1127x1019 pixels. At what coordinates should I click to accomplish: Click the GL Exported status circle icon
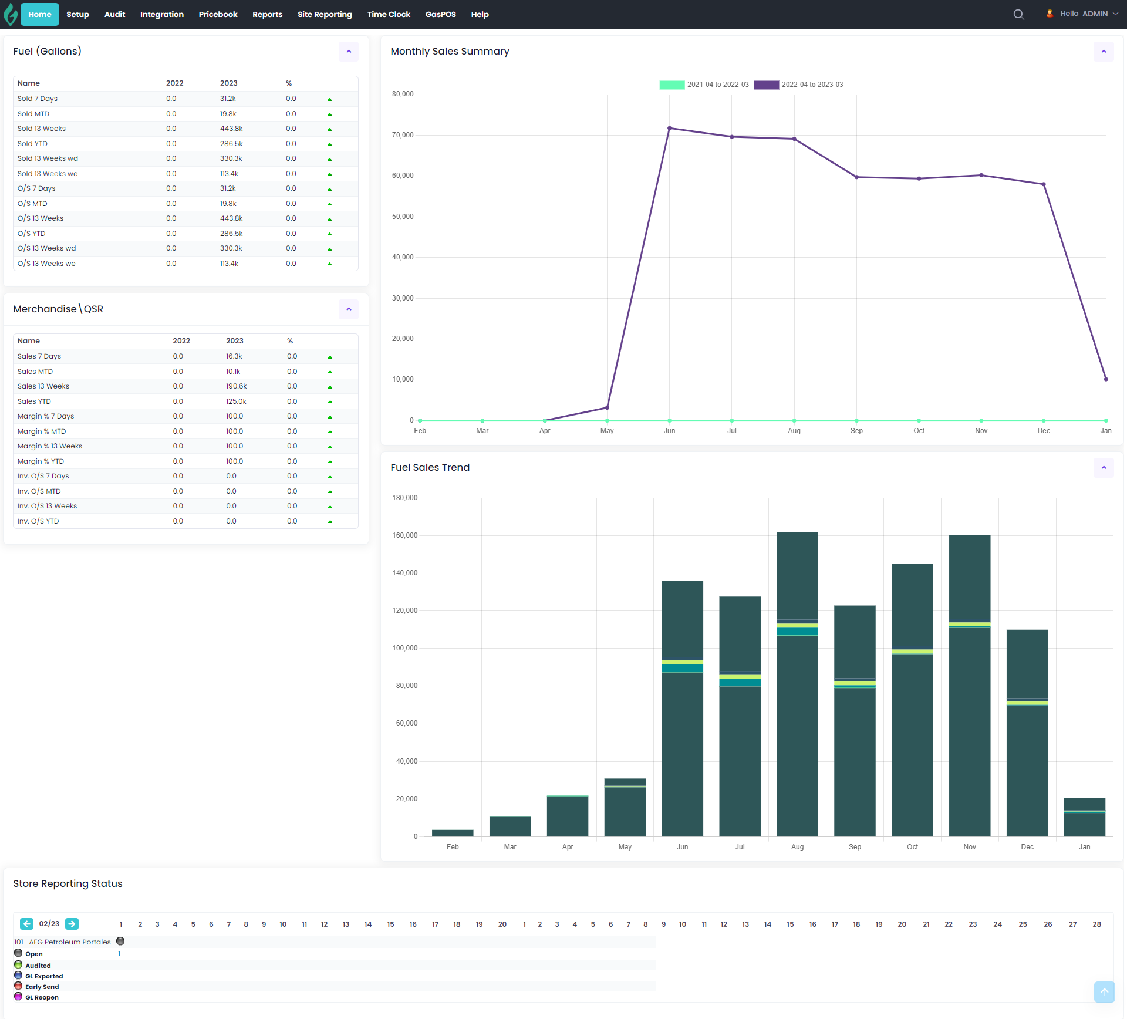pyautogui.click(x=18, y=975)
